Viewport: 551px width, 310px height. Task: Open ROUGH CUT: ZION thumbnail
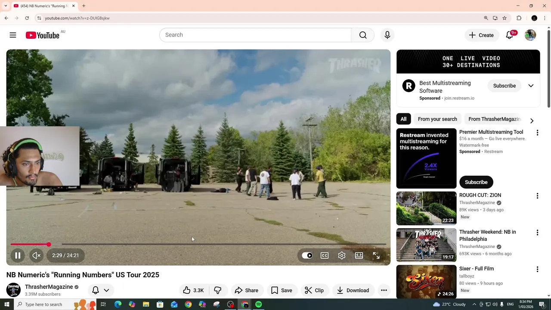[426, 208]
